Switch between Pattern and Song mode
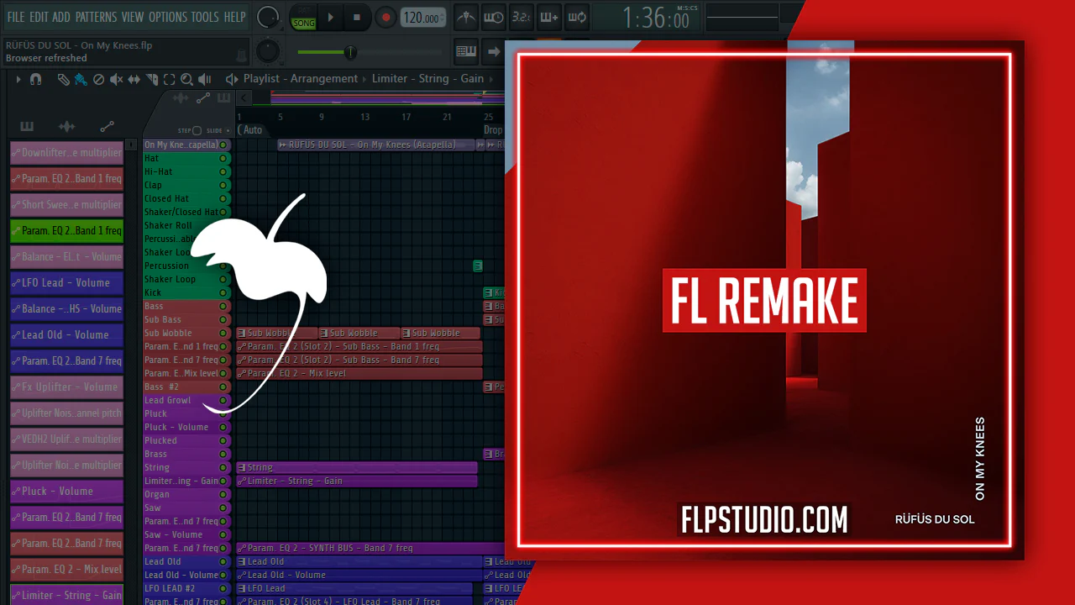The height and width of the screenshot is (605, 1075). tap(303, 18)
